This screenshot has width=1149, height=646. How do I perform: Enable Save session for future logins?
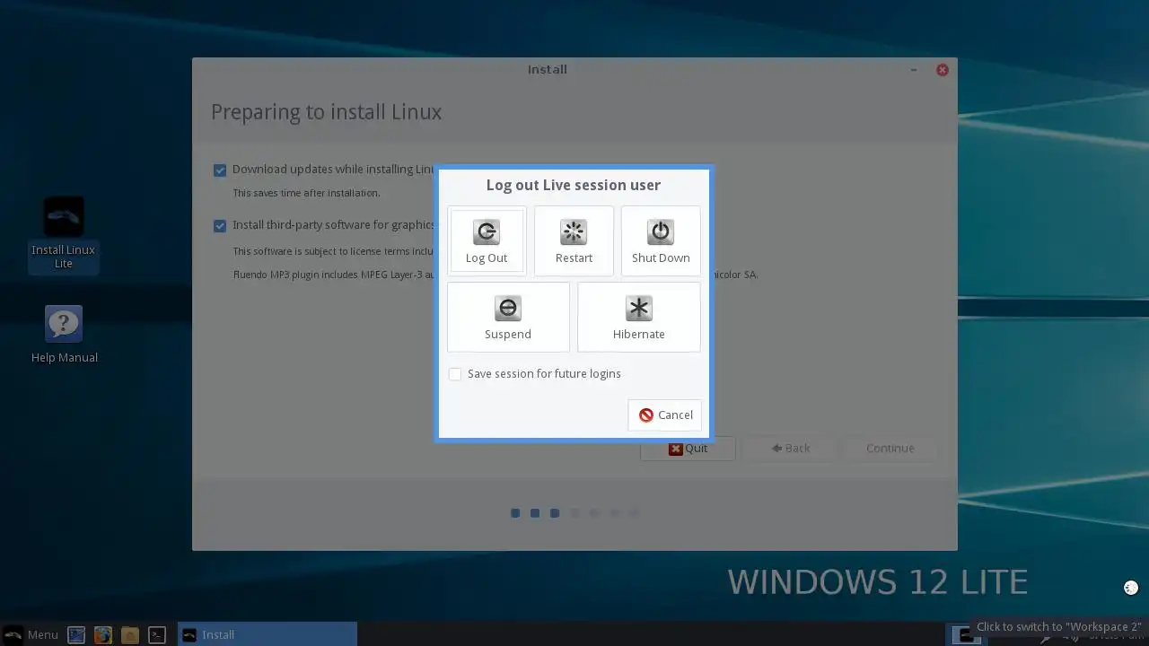click(x=455, y=374)
